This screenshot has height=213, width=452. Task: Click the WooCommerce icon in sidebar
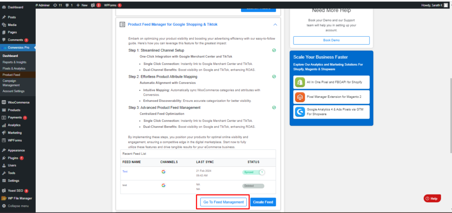tap(4, 102)
